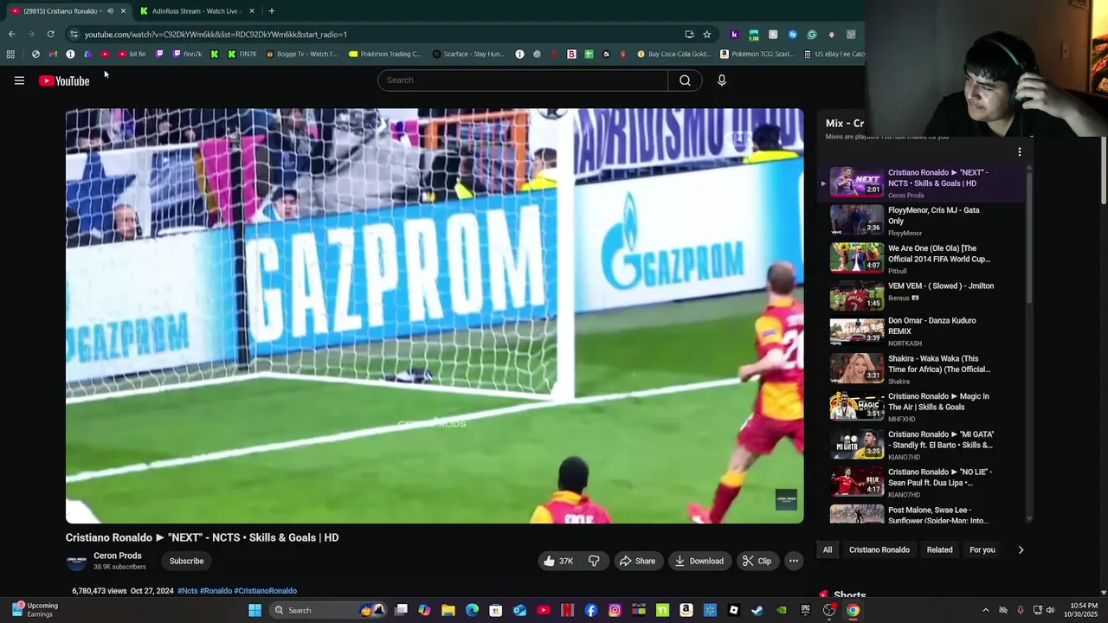Select the Related filter chip
This screenshot has width=1108, height=623.
pyautogui.click(x=939, y=549)
